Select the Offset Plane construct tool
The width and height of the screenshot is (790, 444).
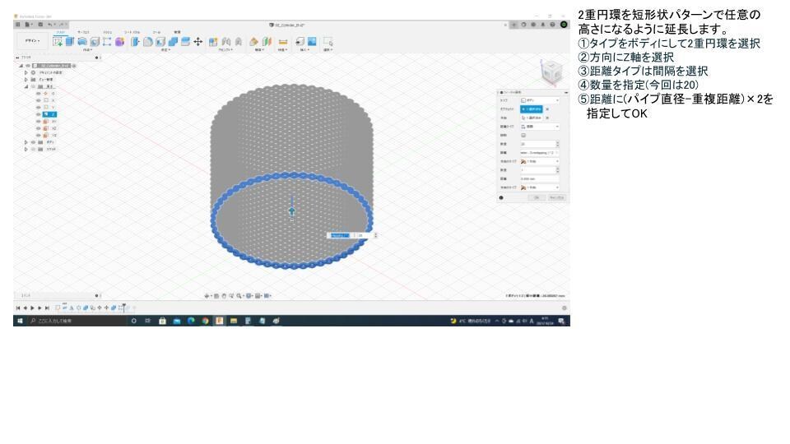(254, 42)
